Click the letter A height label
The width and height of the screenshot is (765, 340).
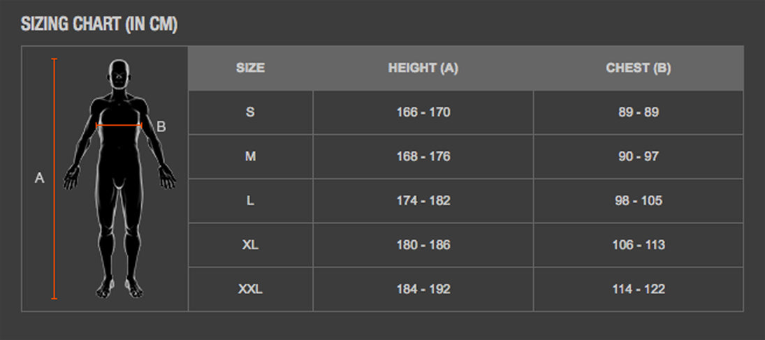point(39,178)
